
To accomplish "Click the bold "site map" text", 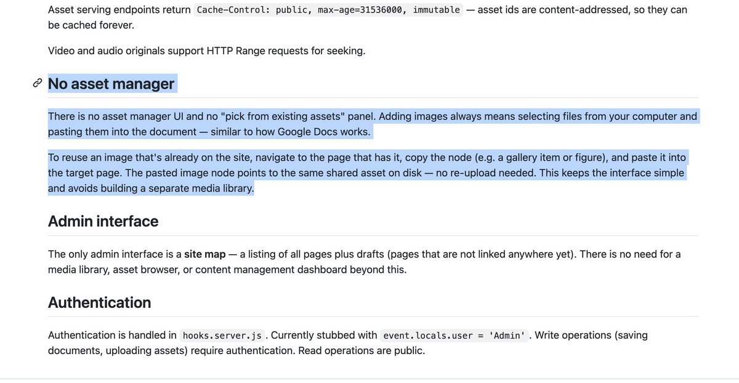I will [205, 254].
